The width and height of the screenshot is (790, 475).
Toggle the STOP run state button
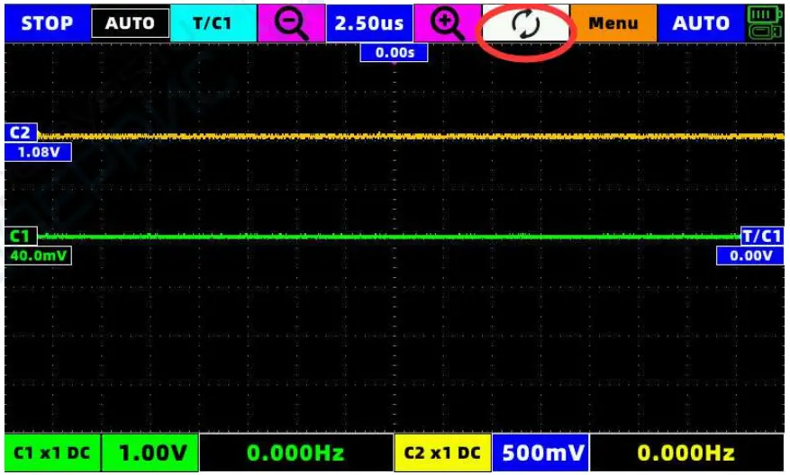point(48,23)
